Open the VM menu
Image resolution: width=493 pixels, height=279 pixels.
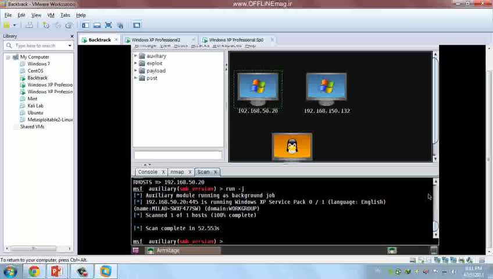coord(51,15)
